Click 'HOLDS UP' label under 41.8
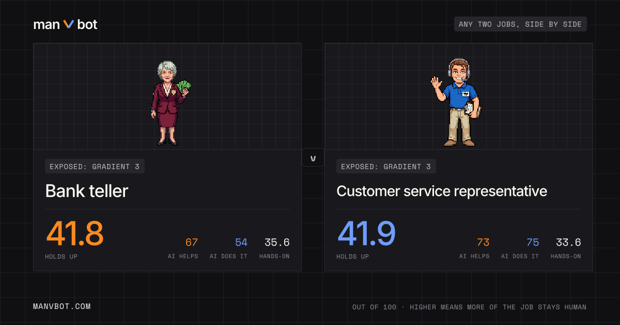 tap(62, 256)
